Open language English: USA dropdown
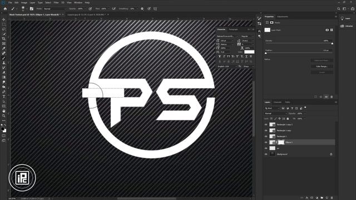 226,67
